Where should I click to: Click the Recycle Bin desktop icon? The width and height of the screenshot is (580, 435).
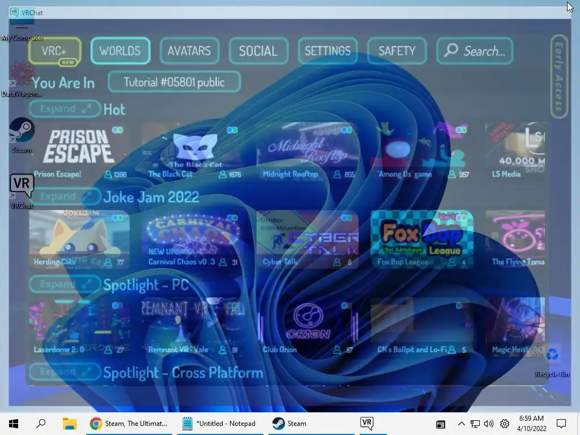pos(552,361)
